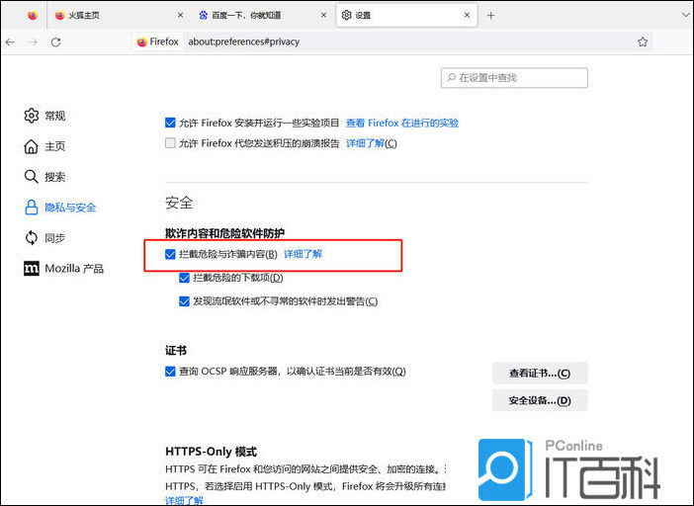This screenshot has width=694, height=506.
Task: Open the 常规 settings category
Action: coord(44,116)
